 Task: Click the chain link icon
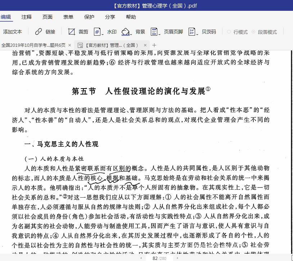[x=39, y=32]
